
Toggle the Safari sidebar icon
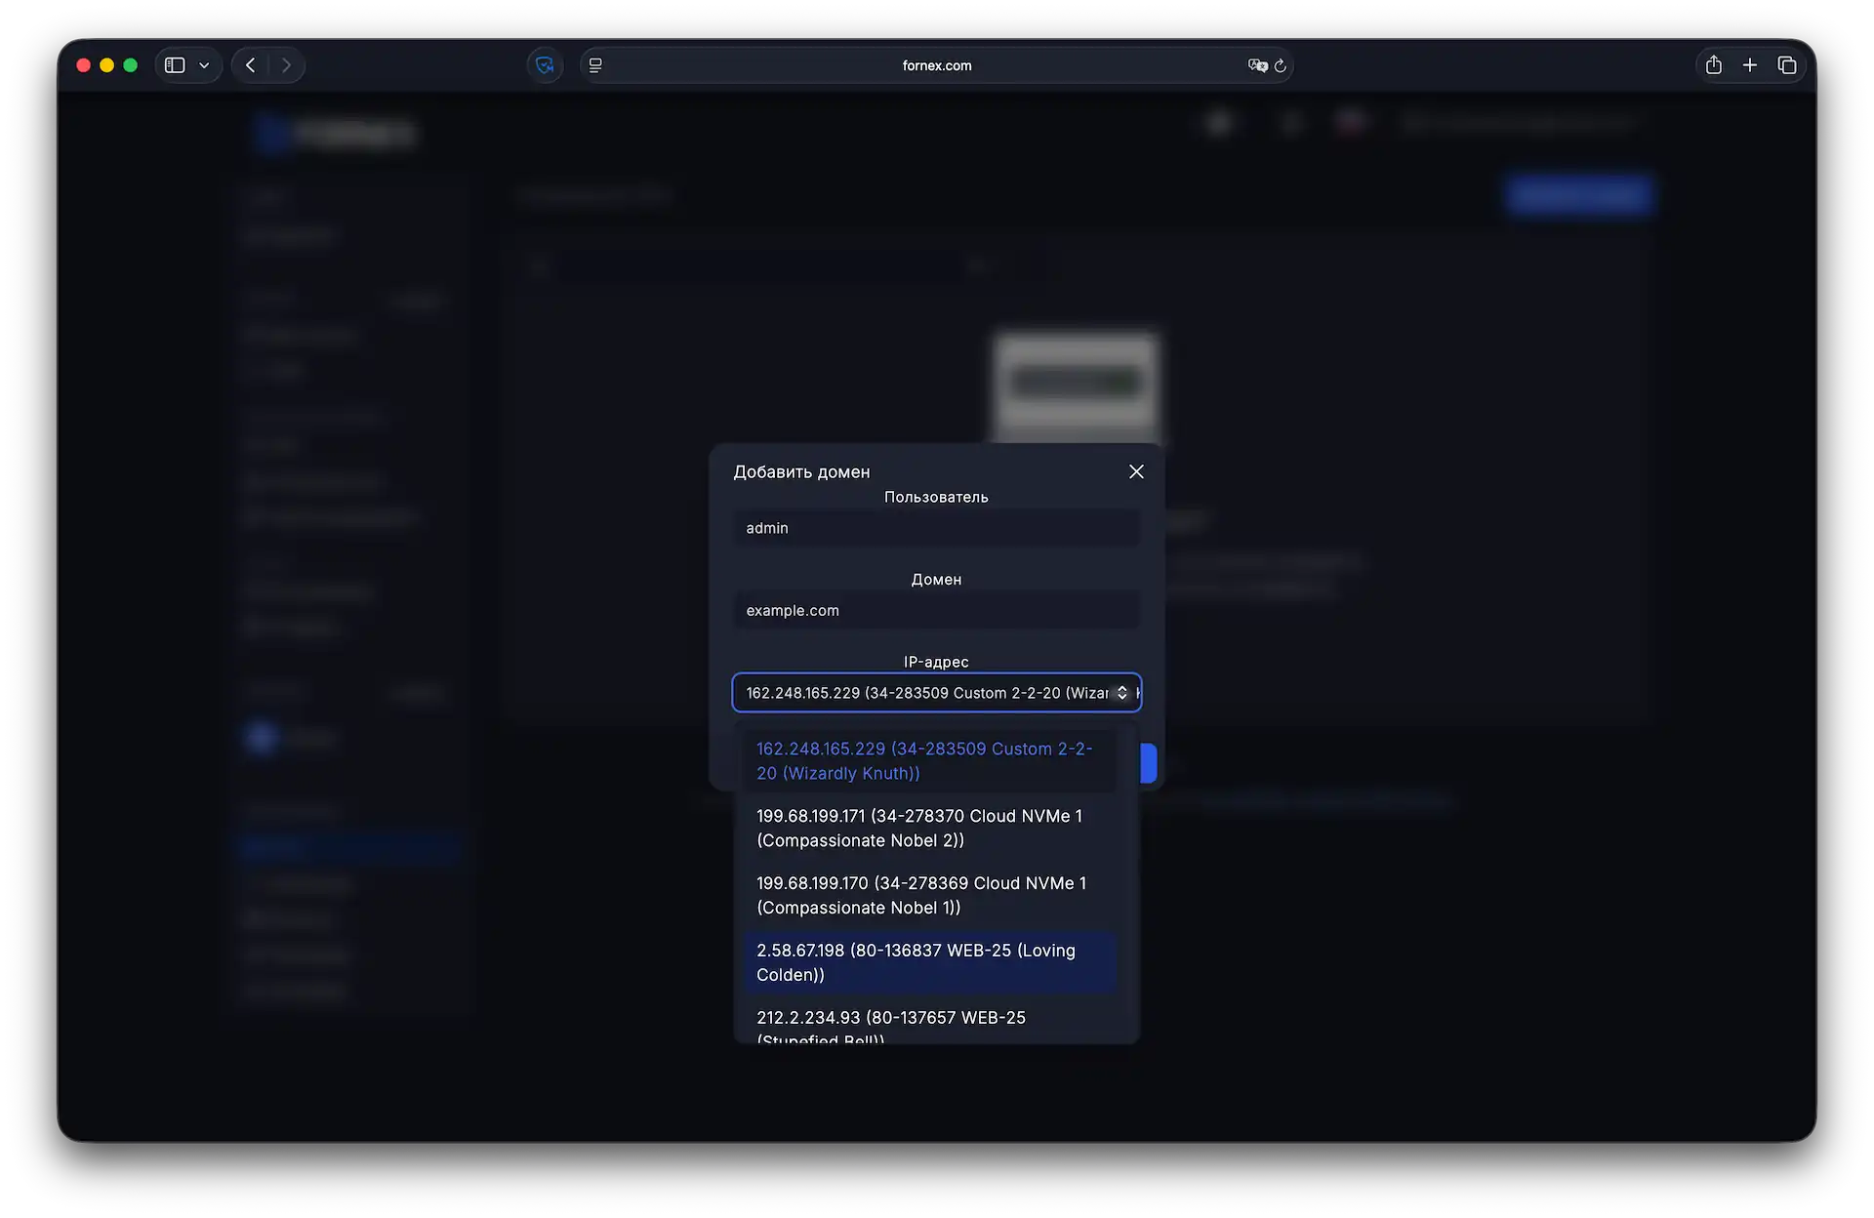(175, 65)
